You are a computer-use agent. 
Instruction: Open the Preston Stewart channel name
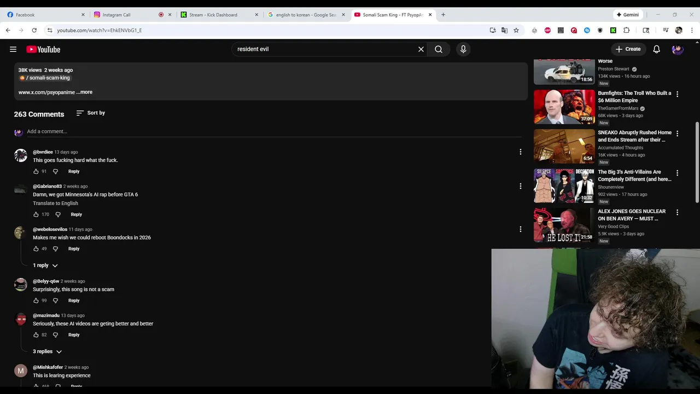coord(613,69)
